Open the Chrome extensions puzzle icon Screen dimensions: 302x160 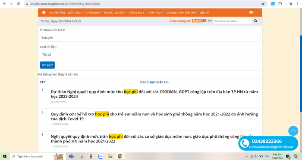(x=280, y=3)
